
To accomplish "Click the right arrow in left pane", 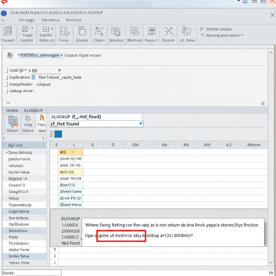I will coord(43,138).
